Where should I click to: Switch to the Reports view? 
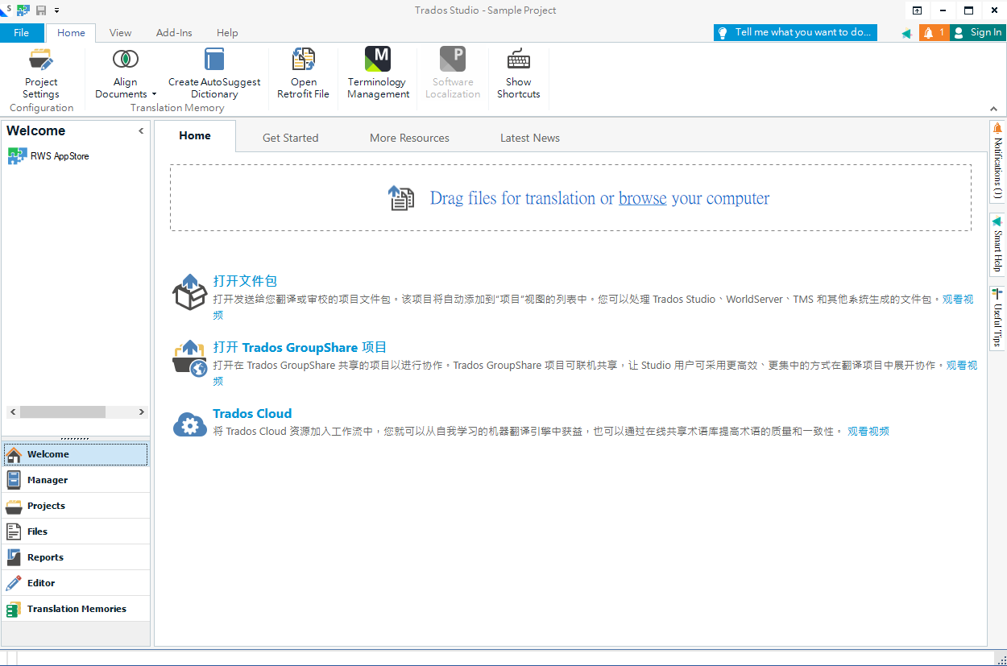pos(76,557)
